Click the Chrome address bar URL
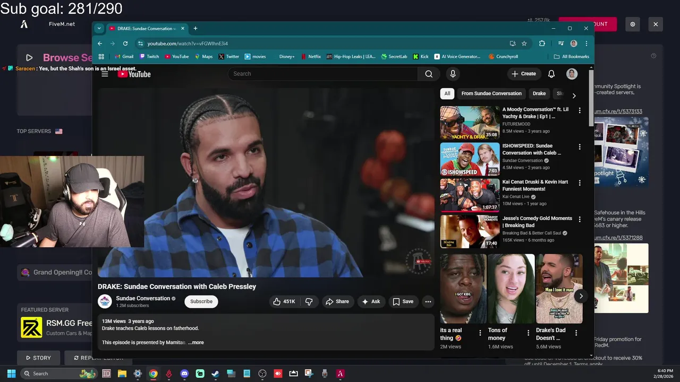The width and height of the screenshot is (680, 382). point(188,44)
